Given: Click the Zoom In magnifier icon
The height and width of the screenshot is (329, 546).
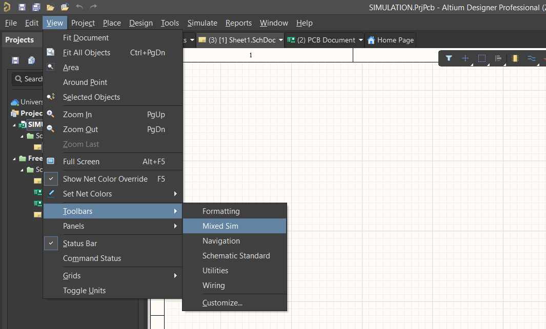Looking at the screenshot, I should point(50,114).
